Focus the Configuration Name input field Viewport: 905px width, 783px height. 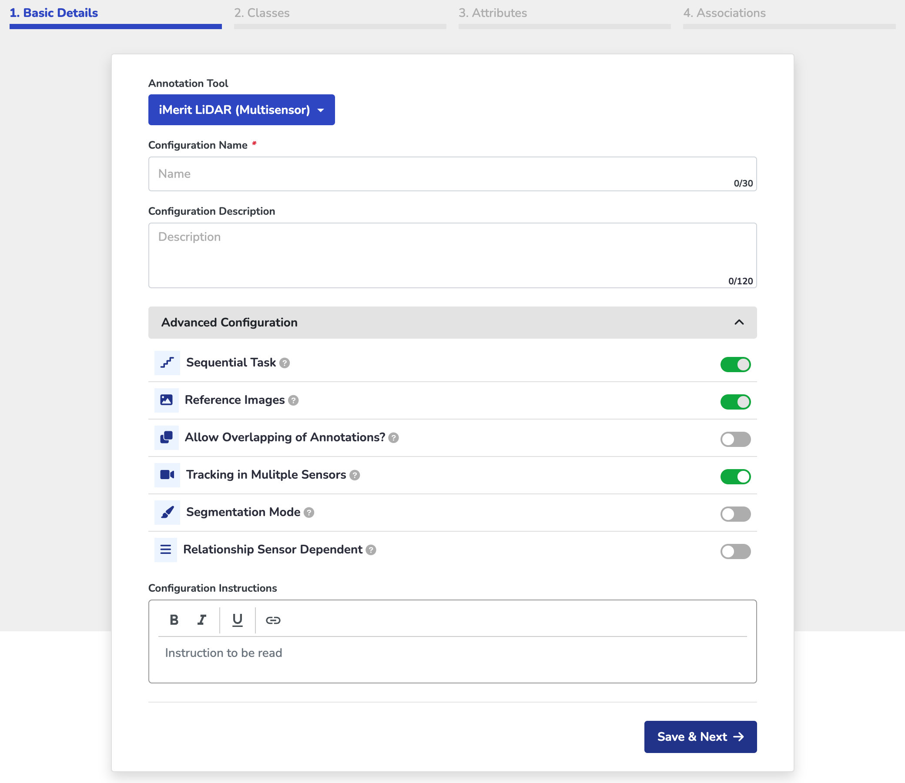click(452, 174)
